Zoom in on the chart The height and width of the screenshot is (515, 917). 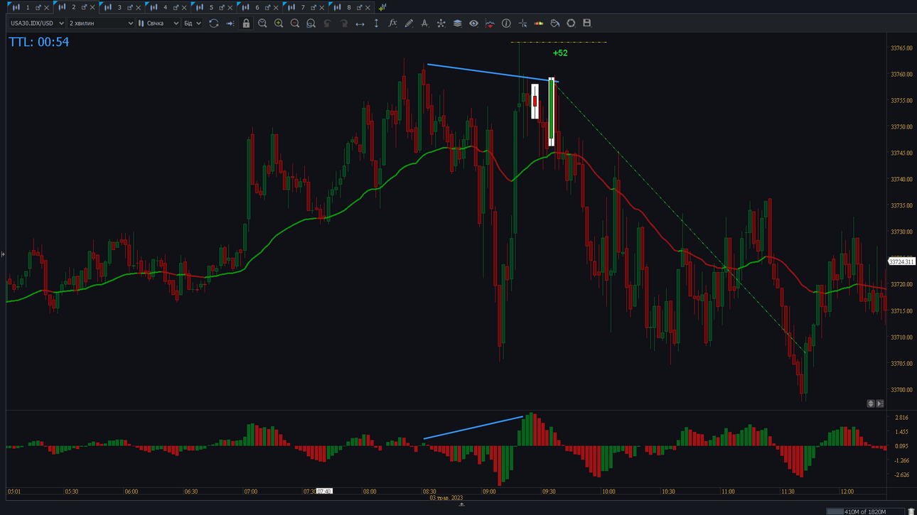pos(279,23)
